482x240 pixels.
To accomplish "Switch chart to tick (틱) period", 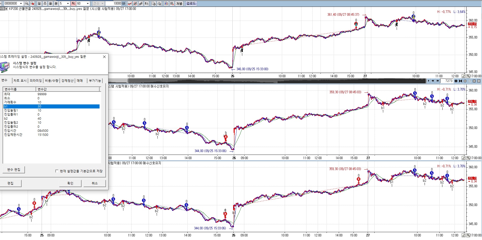I will (x=73, y=3).
